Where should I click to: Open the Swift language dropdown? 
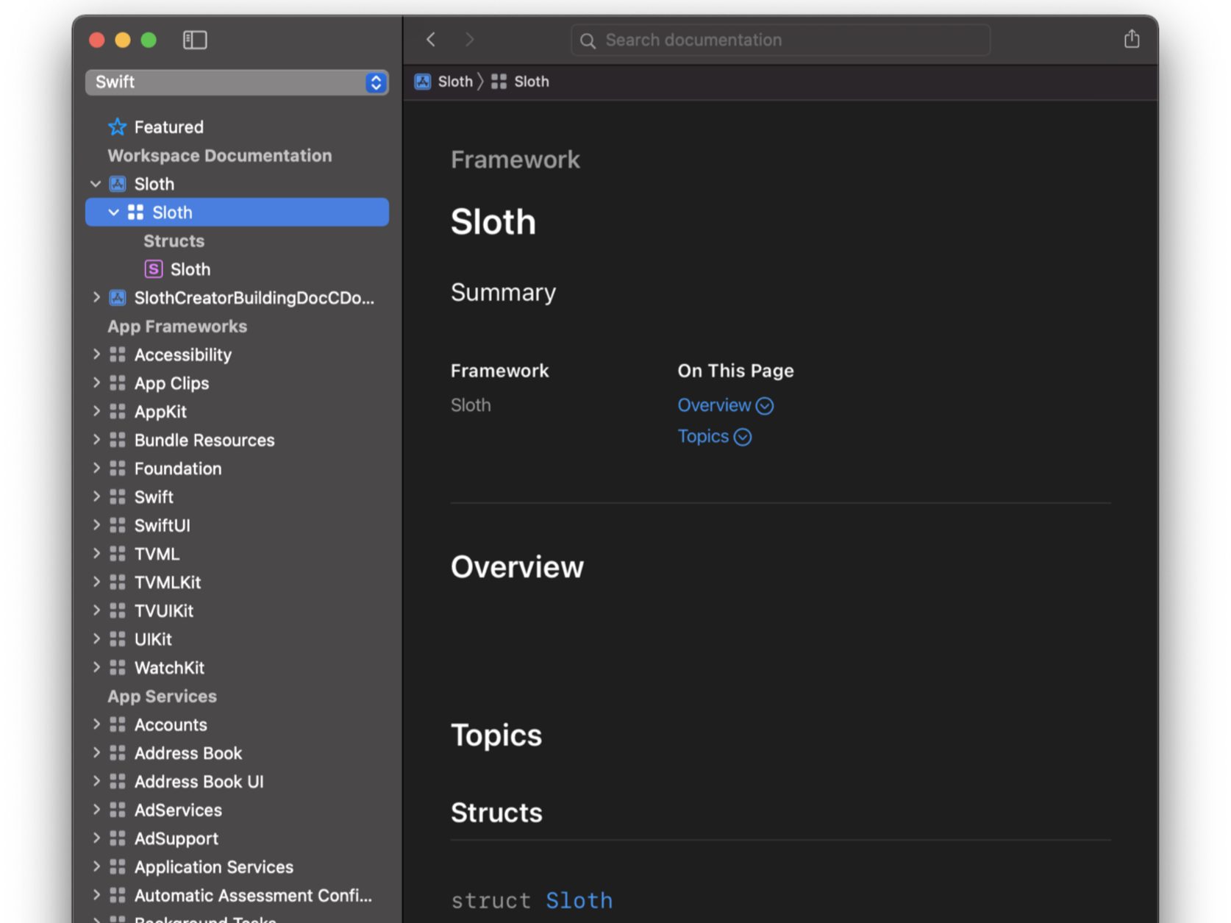(x=237, y=82)
